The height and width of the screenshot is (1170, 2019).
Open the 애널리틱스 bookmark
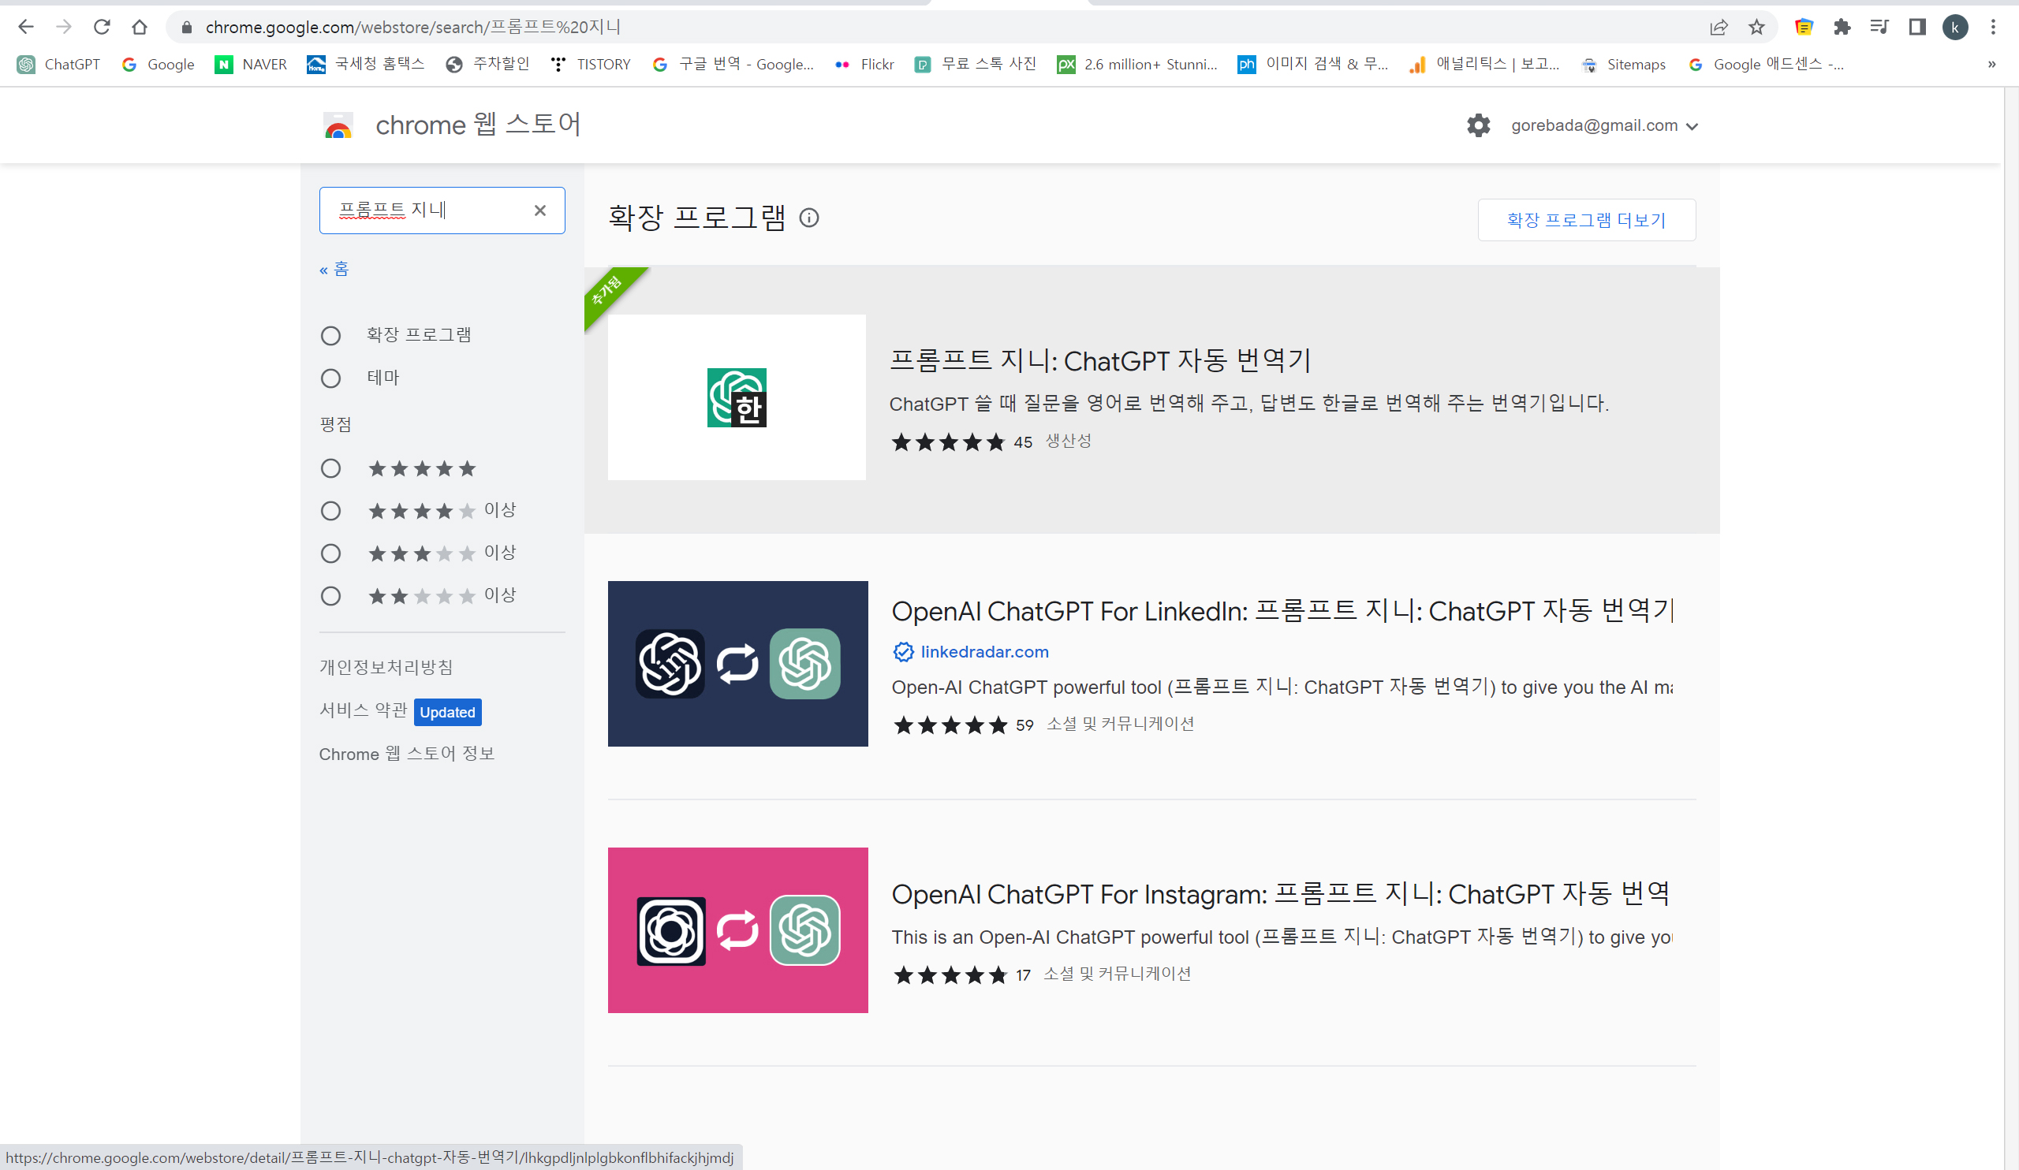click(1484, 64)
